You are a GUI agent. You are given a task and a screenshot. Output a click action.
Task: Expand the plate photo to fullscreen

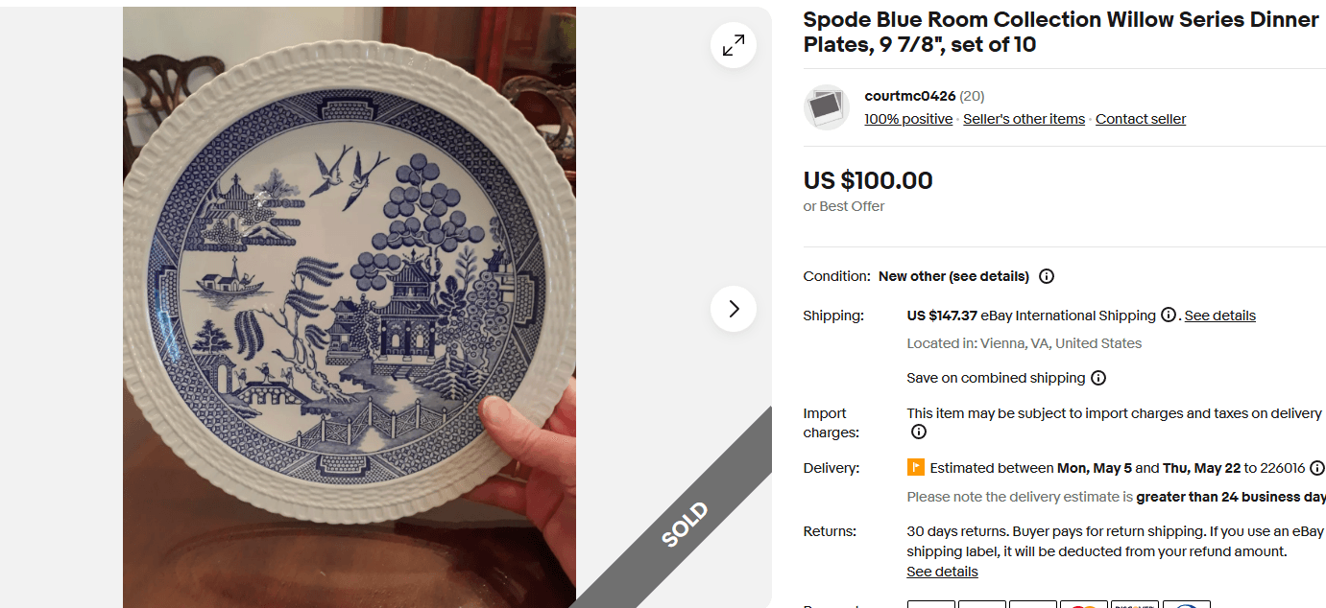pyautogui.click(x=733, y=44)
